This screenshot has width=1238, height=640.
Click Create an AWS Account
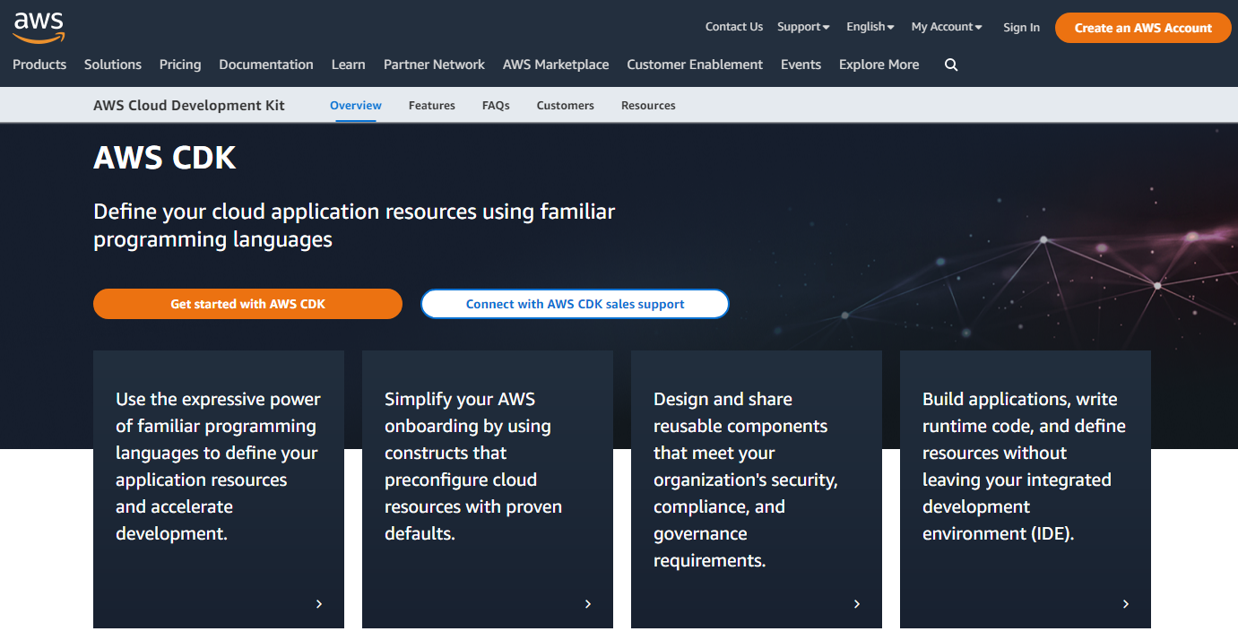tap(1142, 27)
